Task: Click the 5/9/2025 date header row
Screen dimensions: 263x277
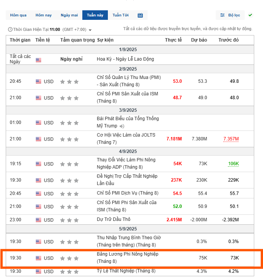Action: [130, 229]
